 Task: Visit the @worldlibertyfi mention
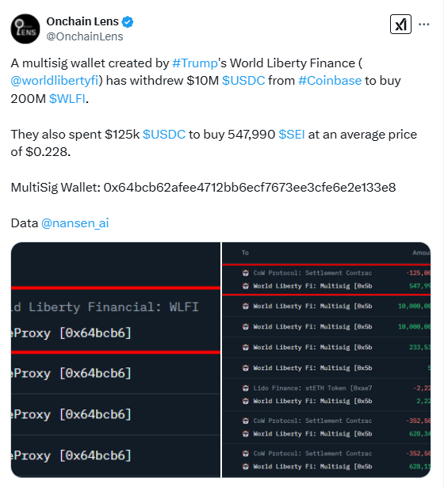[x=55, y=81]
